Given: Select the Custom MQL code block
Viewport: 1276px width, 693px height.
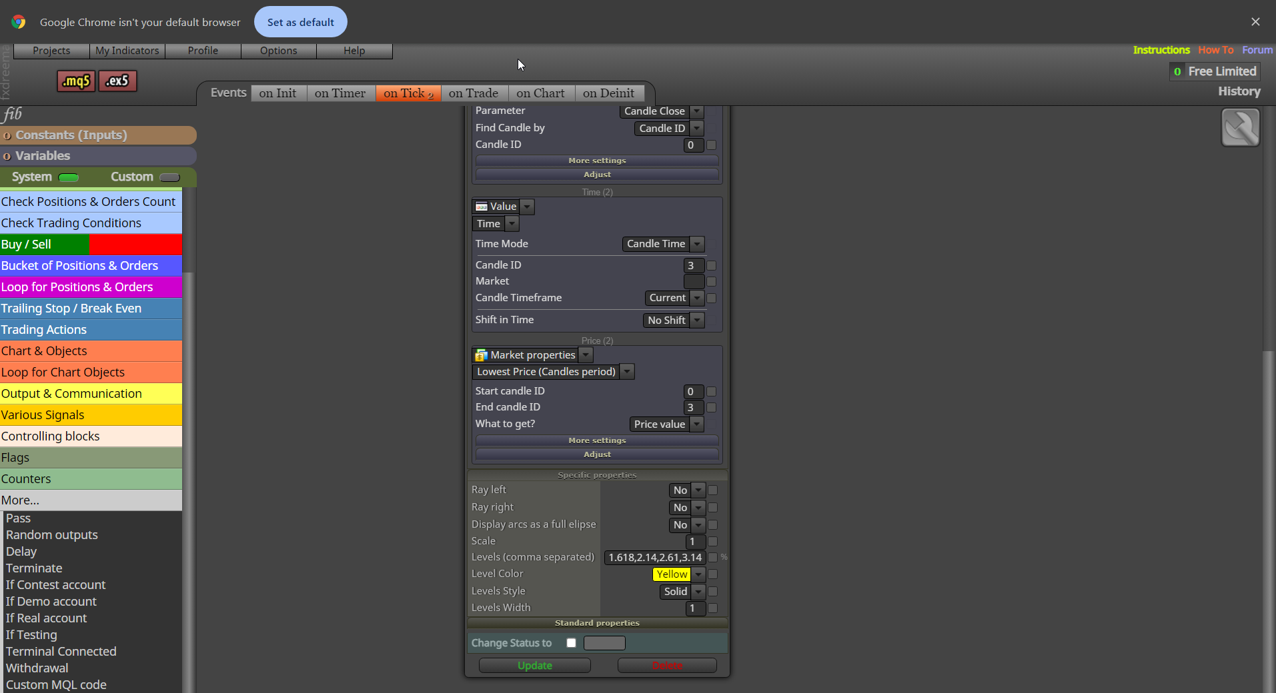Looking at the screenshot, I should [x=56, y=685].
